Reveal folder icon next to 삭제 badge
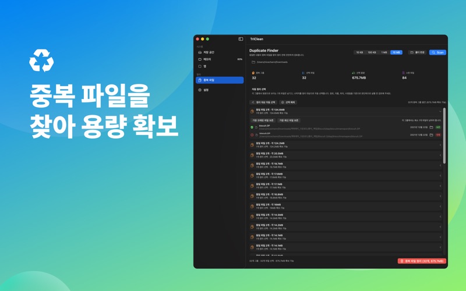The image size is (466, 291). tap(431, 135)
